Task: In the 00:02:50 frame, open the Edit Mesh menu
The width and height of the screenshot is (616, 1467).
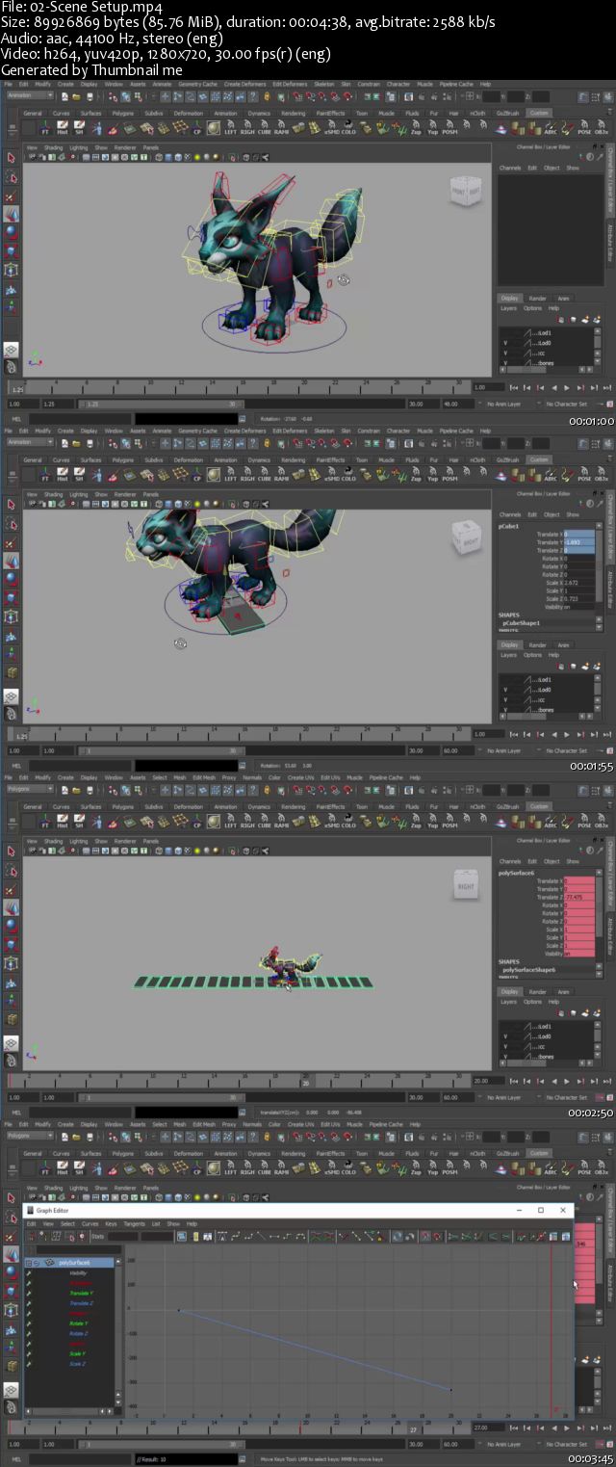Action: coord(204,777)
